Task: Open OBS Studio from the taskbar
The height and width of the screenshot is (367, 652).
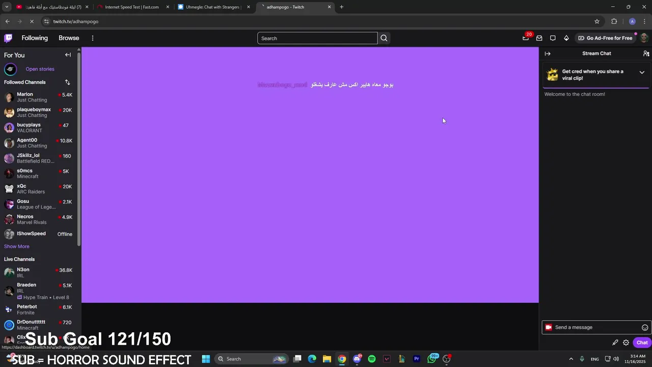Action: [x=447, y=359]
